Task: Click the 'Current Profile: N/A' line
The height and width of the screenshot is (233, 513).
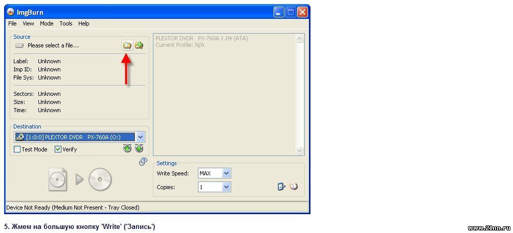Action: tap(180, 45)
